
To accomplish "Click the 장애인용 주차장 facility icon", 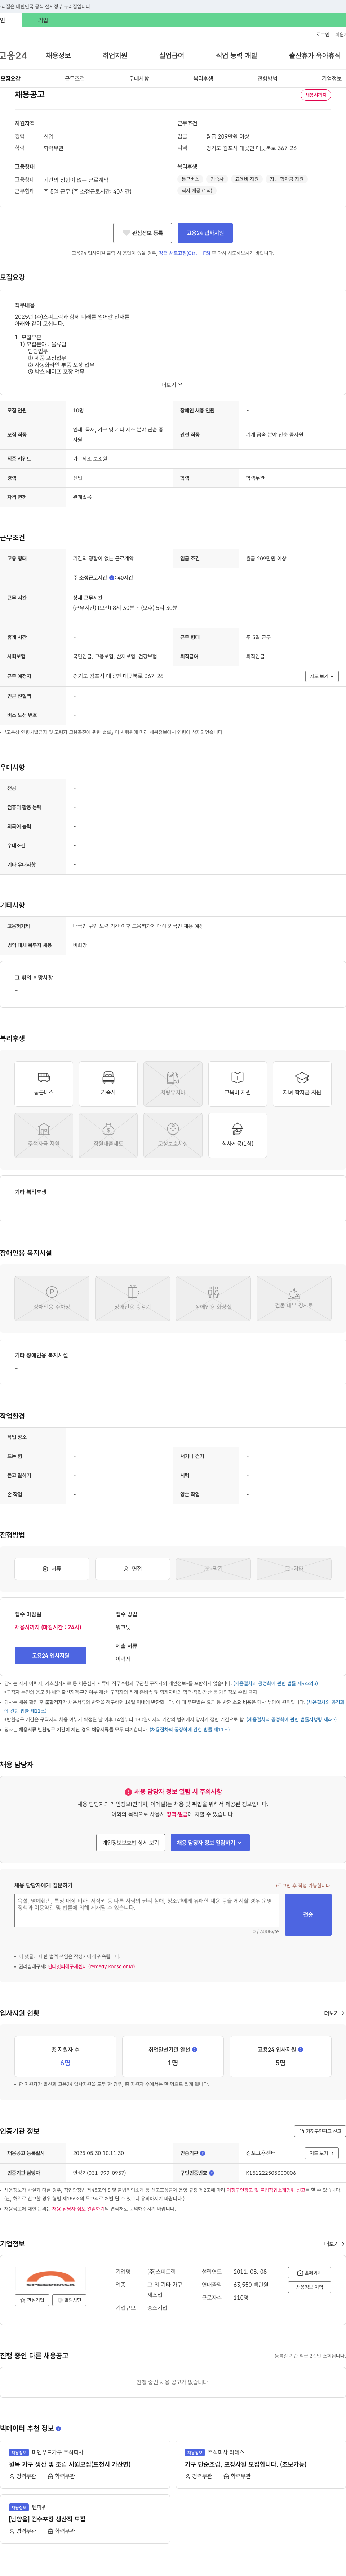I will pyautogui.click(x=52, y=1298).
